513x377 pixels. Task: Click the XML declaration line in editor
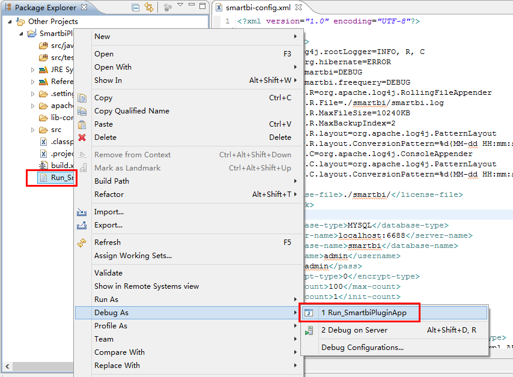pyautogui.click(x=329, y=21)
